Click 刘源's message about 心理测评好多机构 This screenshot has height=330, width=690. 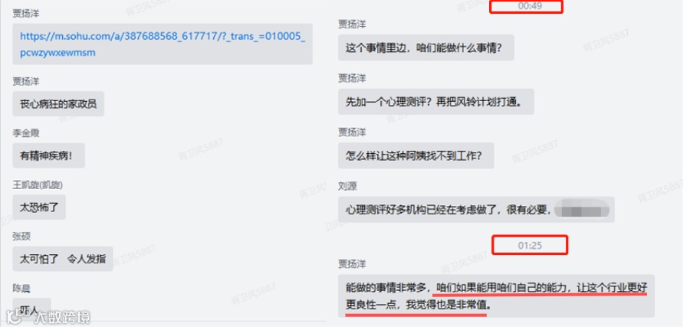tap(476, 211)
